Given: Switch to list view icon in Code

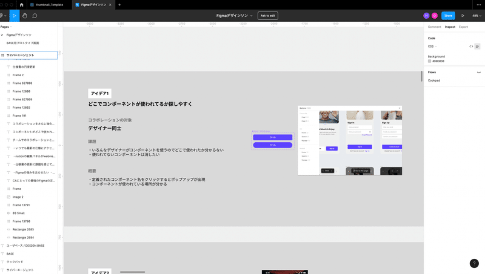Looking at the screenshot, I should pos(477,47).
